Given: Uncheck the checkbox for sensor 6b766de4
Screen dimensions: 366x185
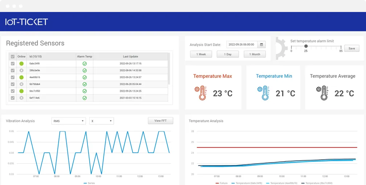Looking at the screenshot, I should coord(13,84).
